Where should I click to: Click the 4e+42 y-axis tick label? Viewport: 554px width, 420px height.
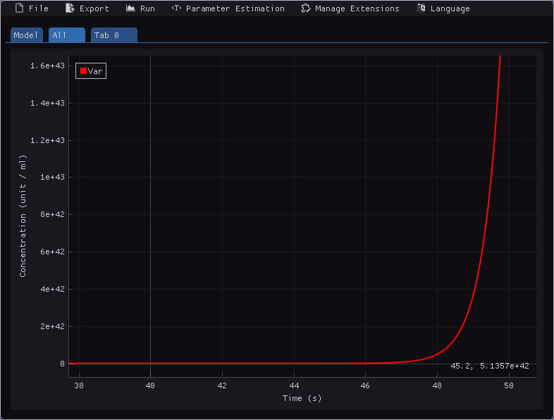coord(53,289)
